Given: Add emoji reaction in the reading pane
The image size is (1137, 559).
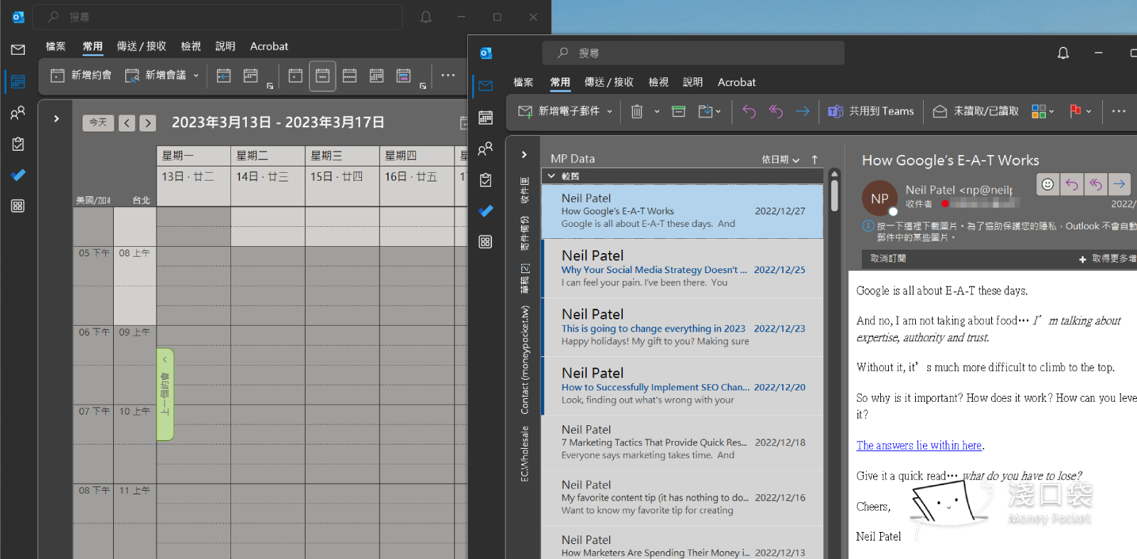Looking at the screenshot, I should click(1047, 185).
